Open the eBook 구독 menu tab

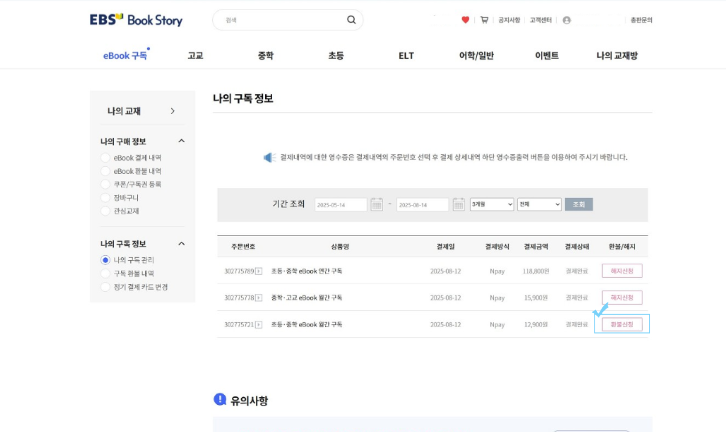(125, 55)
